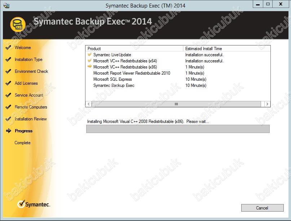
Task: Click the Estimated Install Time column header
Action: tap(226, 49)
